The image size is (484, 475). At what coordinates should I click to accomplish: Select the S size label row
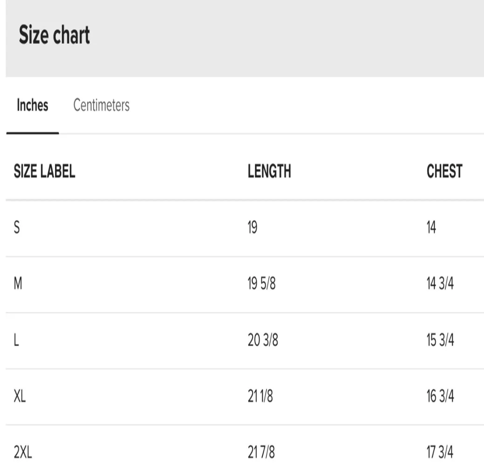17,228
